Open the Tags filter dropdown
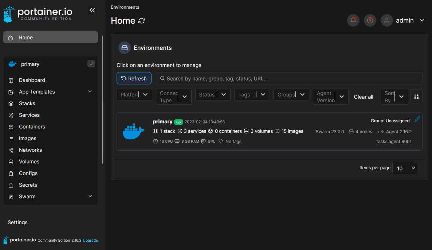Image resolution: width=432 pixels, height=250 pixels. pyautogui.click(x=252, y=95)
